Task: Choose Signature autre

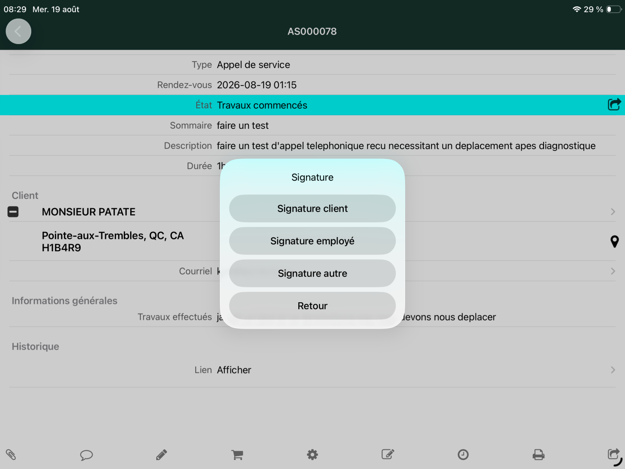Action: [312, 273]
